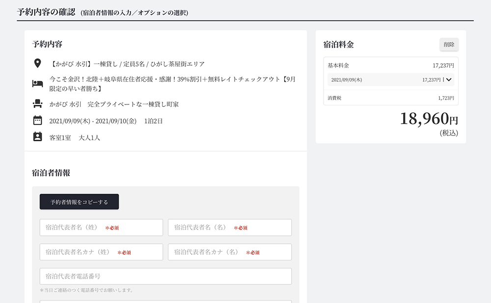Click the 客室1室 大人1人 text
The height and width of the screenshot is (303, 491).
point(75,138)
